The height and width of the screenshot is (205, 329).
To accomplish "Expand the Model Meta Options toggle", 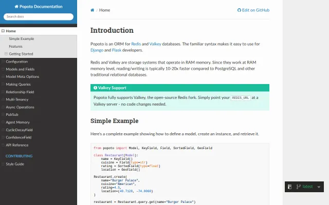I will pyautogui.click(x=3, y=76).
